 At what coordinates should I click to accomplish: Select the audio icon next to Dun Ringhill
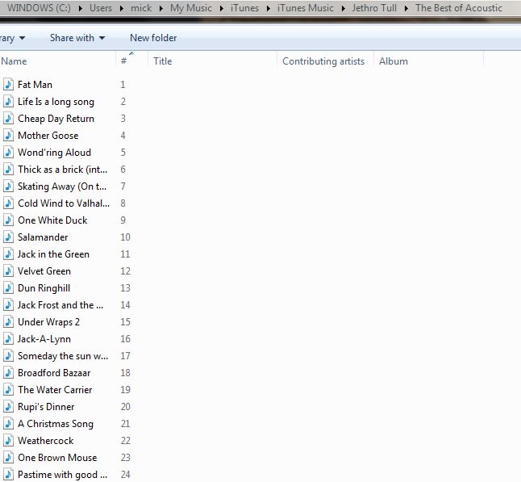click(8, 288)
